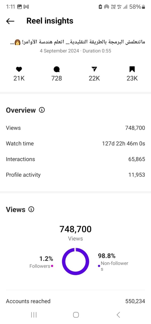This screenshot has width=151, height=324.
Task: Tap the Android back navigation chevron
Action: tap(118, 315)
